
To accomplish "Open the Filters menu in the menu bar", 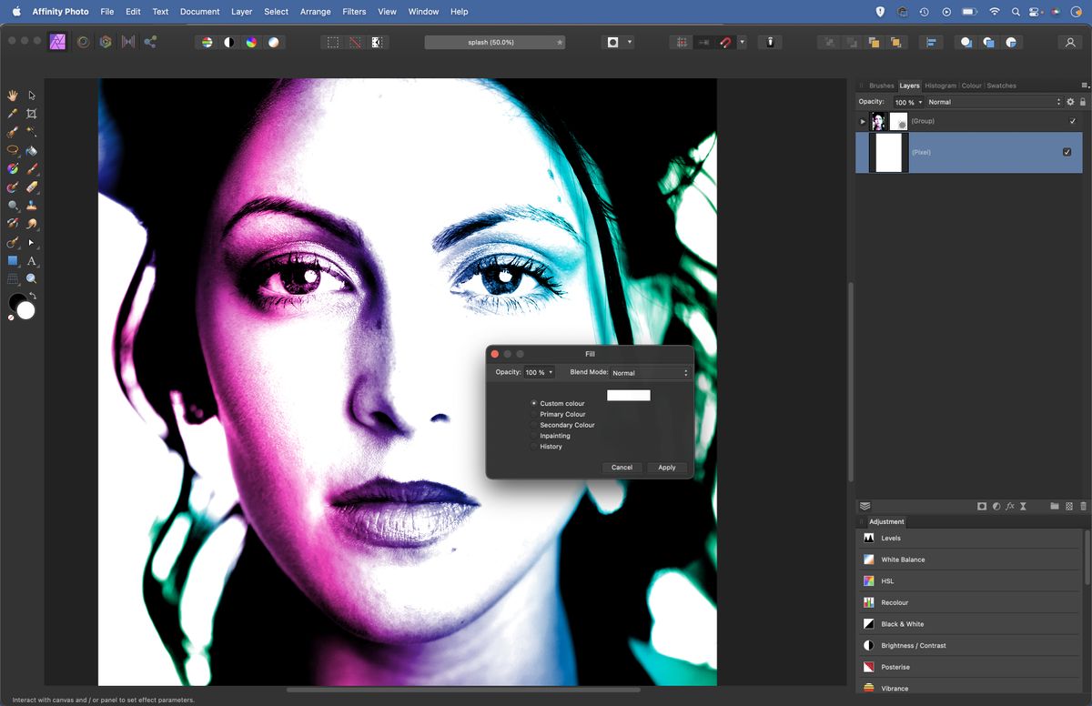I will [x=354, y=11].
